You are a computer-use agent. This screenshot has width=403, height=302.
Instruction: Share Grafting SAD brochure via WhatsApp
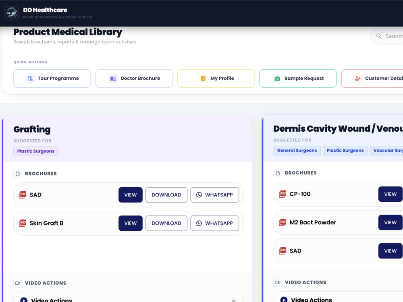[215, 195]
